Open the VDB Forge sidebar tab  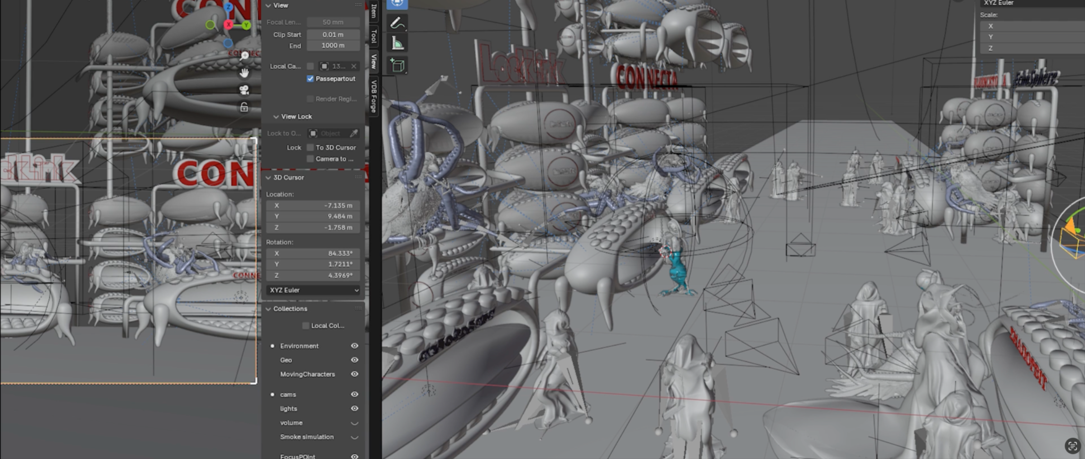coord(373,95)
